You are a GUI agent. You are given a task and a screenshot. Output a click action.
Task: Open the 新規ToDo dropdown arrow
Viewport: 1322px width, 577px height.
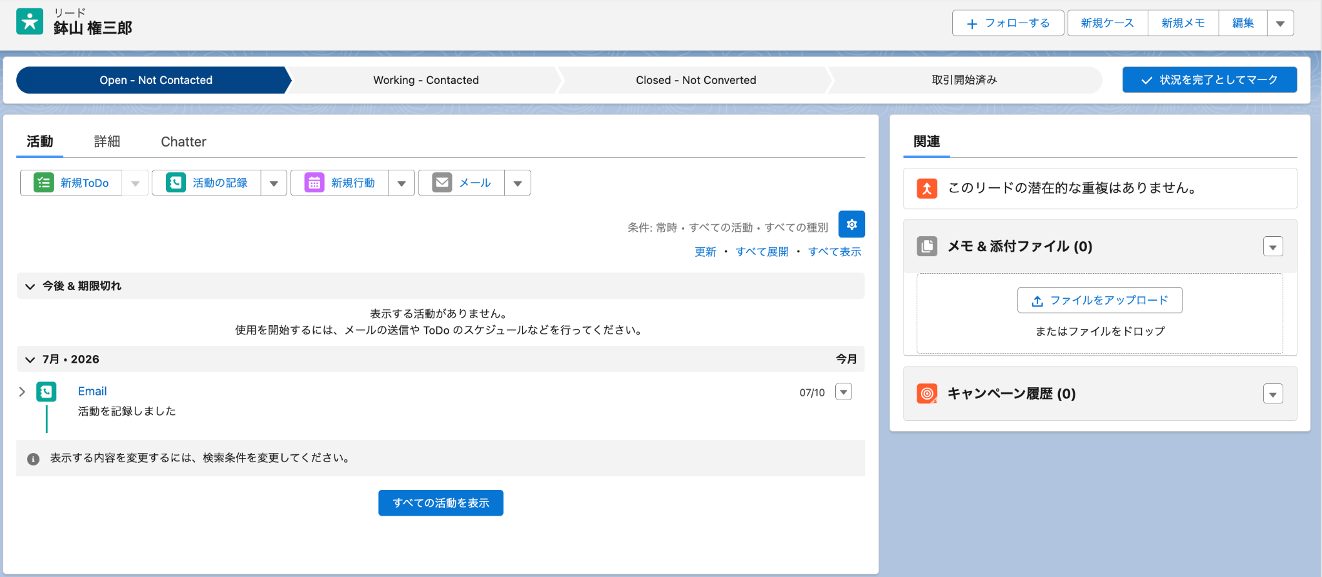136,183
